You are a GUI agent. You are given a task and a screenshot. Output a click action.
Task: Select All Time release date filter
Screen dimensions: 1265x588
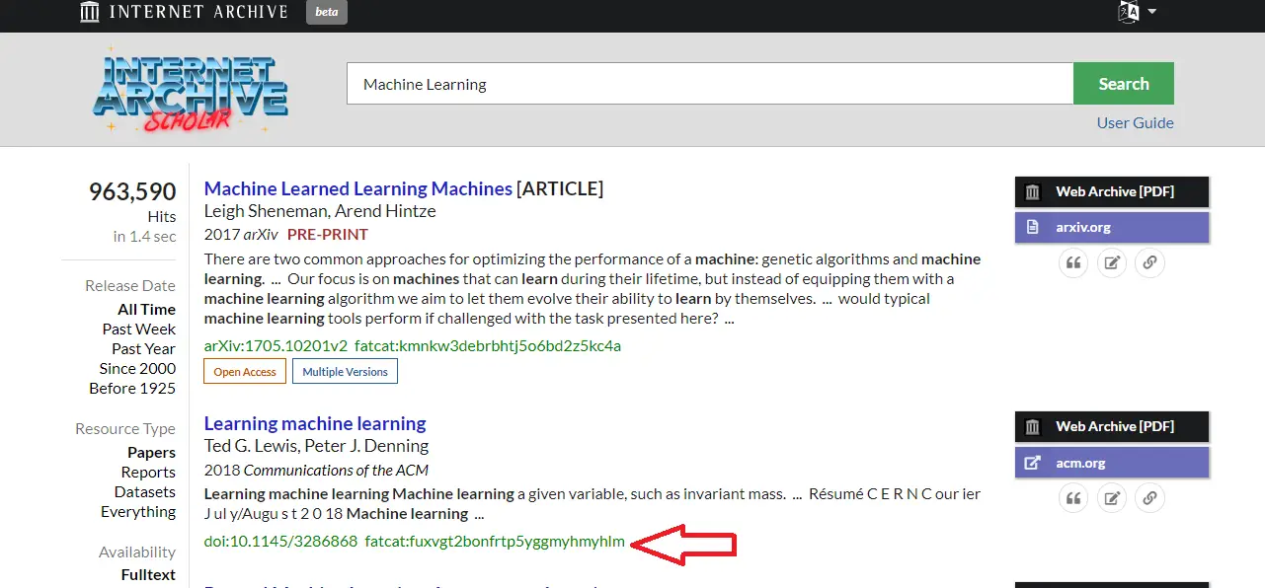click(x=146, y=309)
